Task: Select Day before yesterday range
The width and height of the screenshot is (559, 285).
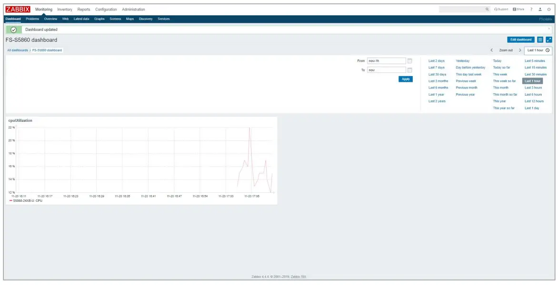Action: point(470,68)
